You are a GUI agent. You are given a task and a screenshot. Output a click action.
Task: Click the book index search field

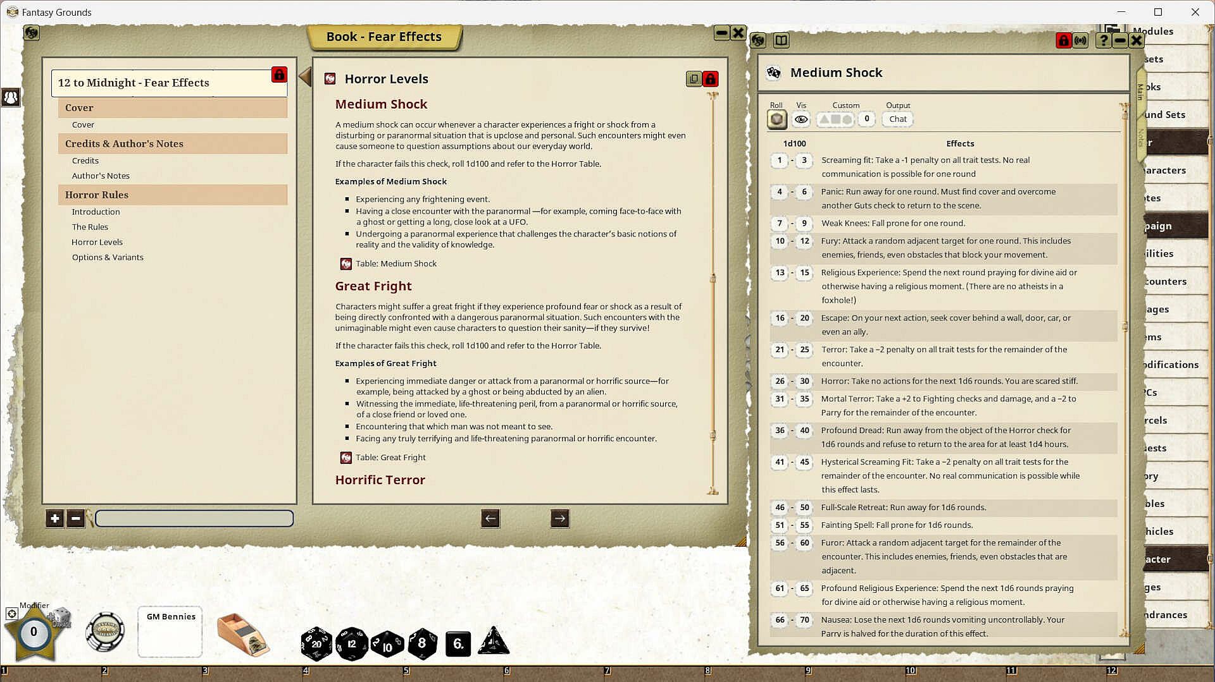coord(194,518)
